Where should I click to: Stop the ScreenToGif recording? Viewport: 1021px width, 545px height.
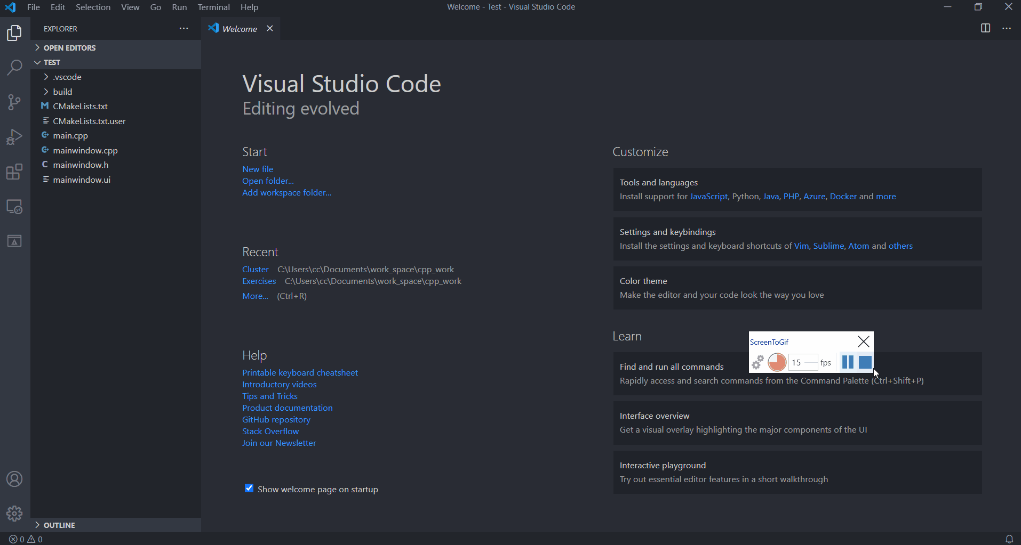865,362
